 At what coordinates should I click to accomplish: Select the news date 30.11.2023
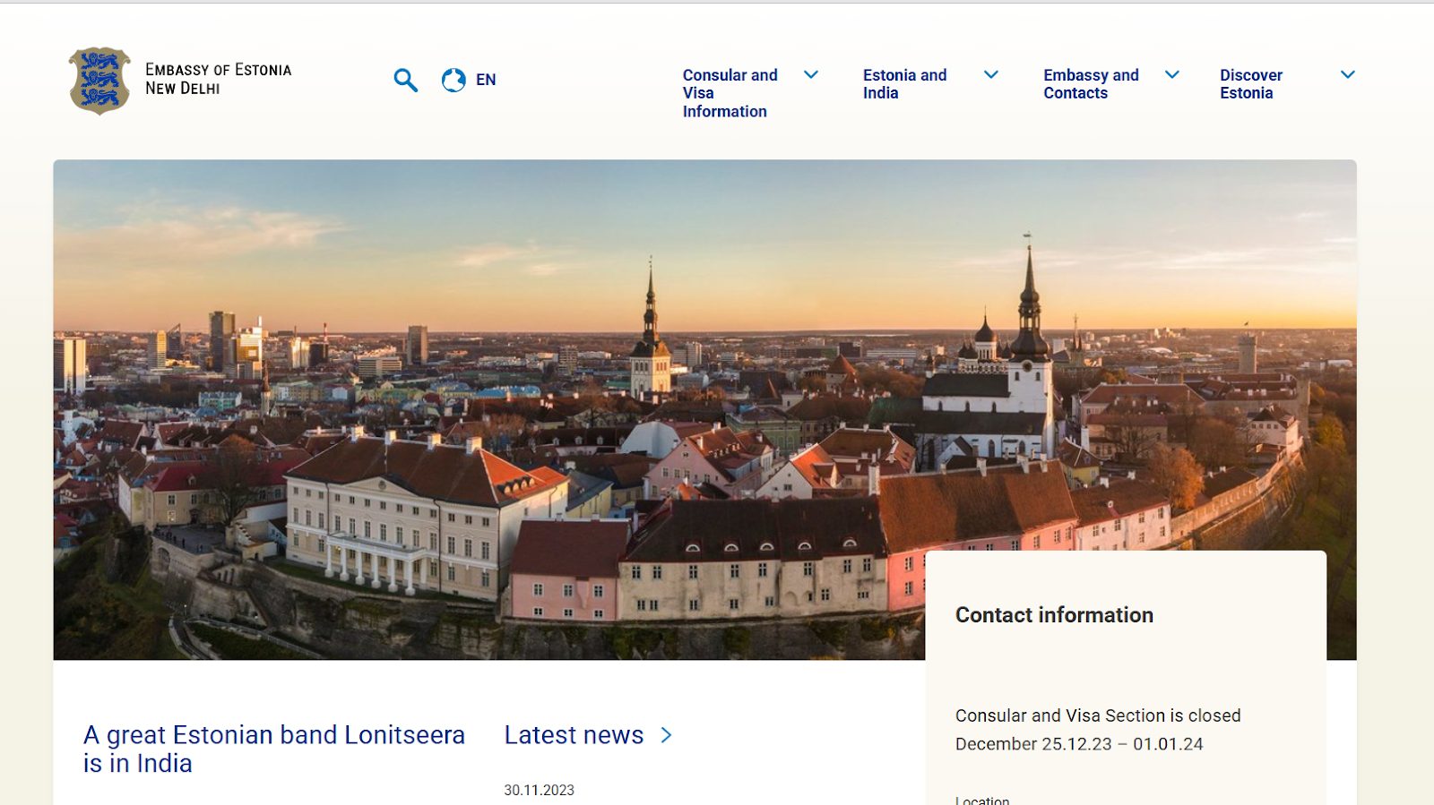coord(539,790)
